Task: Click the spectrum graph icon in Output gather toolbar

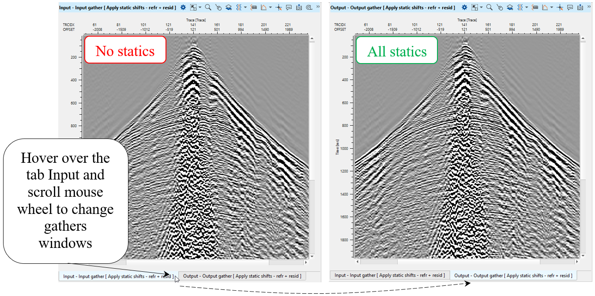Action: tap(546, 7)
